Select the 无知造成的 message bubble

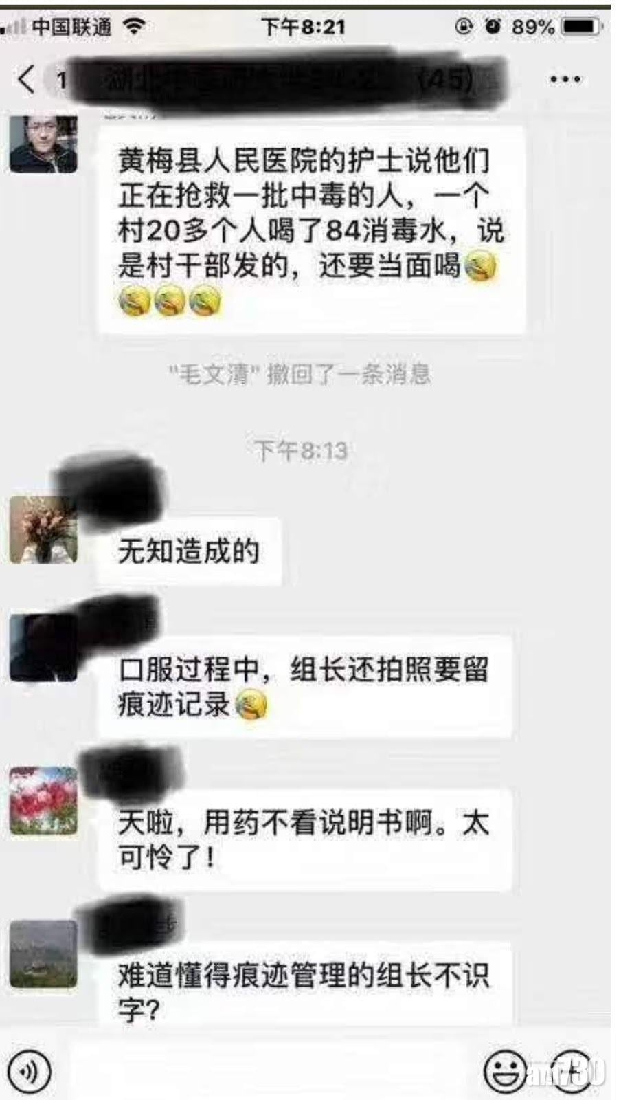tap(190, 551)
